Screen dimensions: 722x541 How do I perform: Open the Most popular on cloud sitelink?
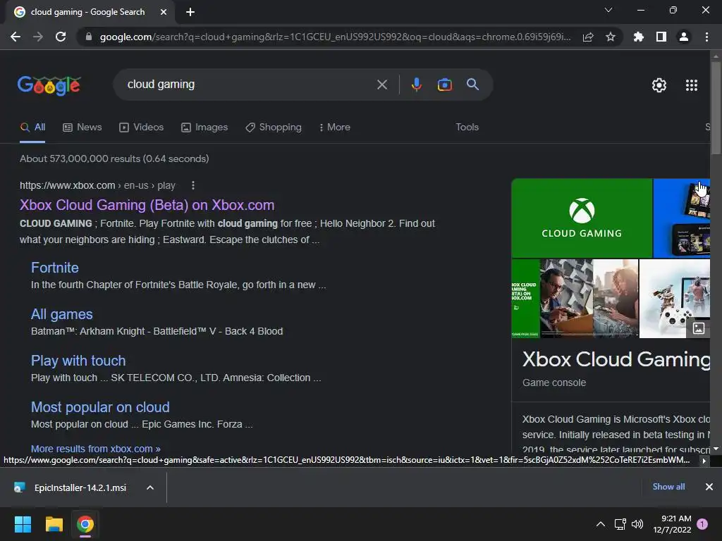(100, 407)
